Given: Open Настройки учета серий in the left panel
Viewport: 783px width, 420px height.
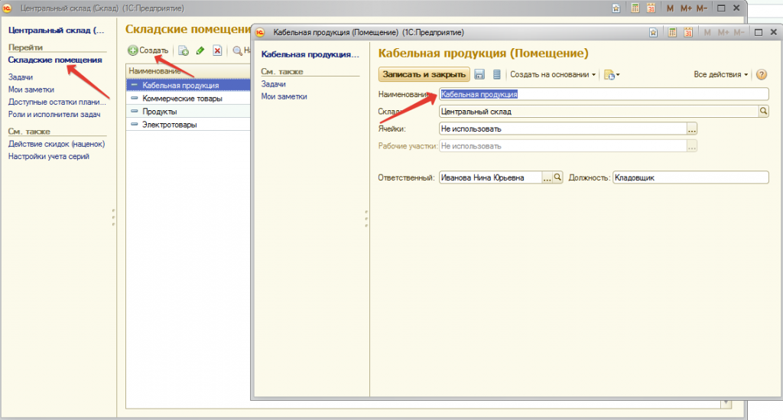Looking at the screenshot, I should 48,156.
